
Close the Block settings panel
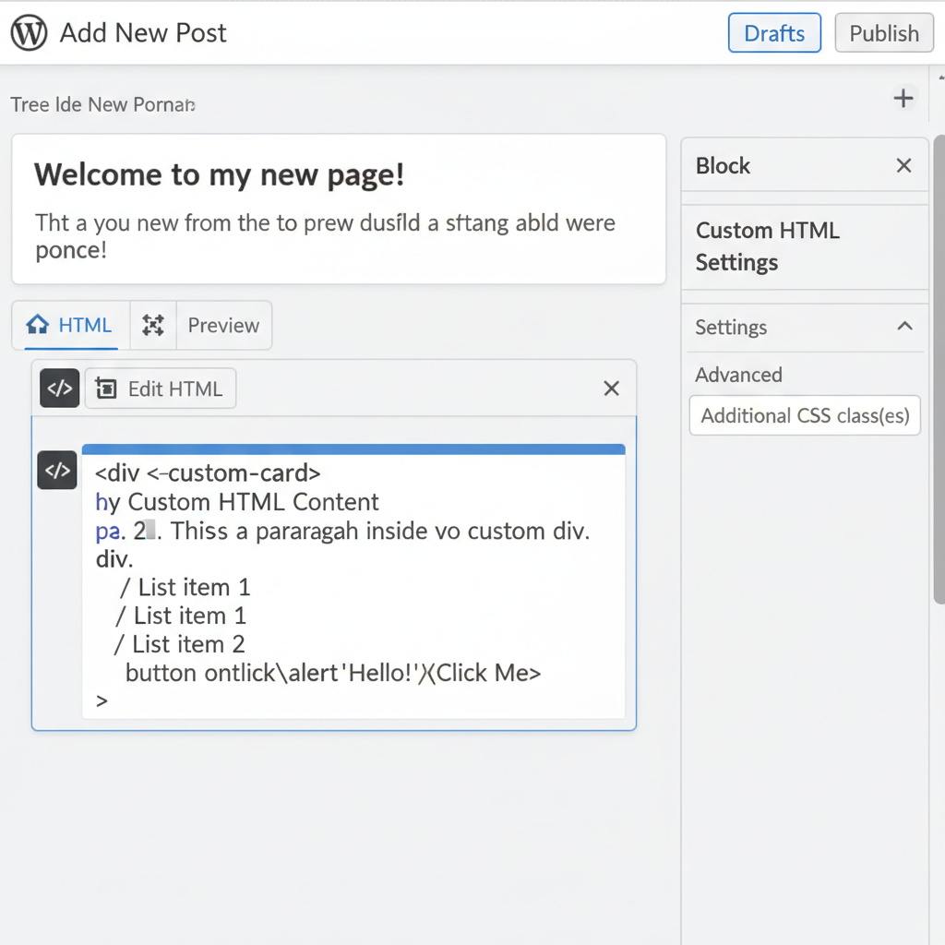[903, 166]
